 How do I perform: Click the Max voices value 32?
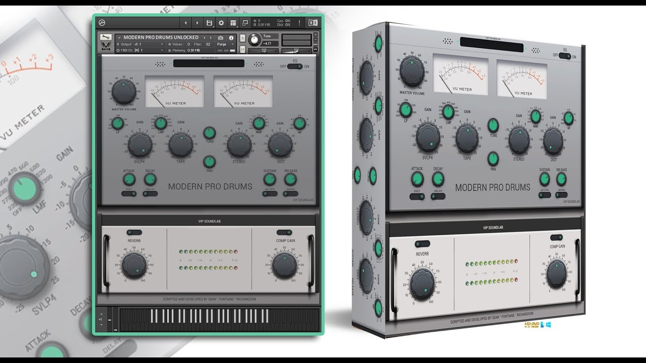pos(207,44)
